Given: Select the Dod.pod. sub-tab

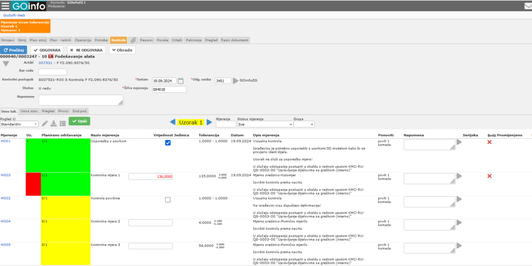Looking at the screenshot, I should pos(80,111).
